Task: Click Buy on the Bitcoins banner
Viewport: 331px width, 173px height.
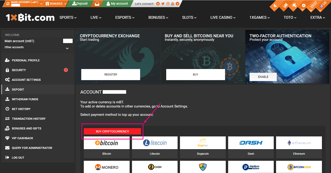Action: (x=196, y=74)
